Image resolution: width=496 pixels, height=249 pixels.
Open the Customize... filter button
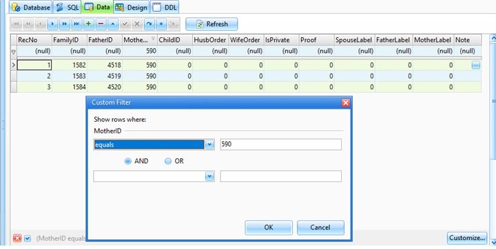467,238
